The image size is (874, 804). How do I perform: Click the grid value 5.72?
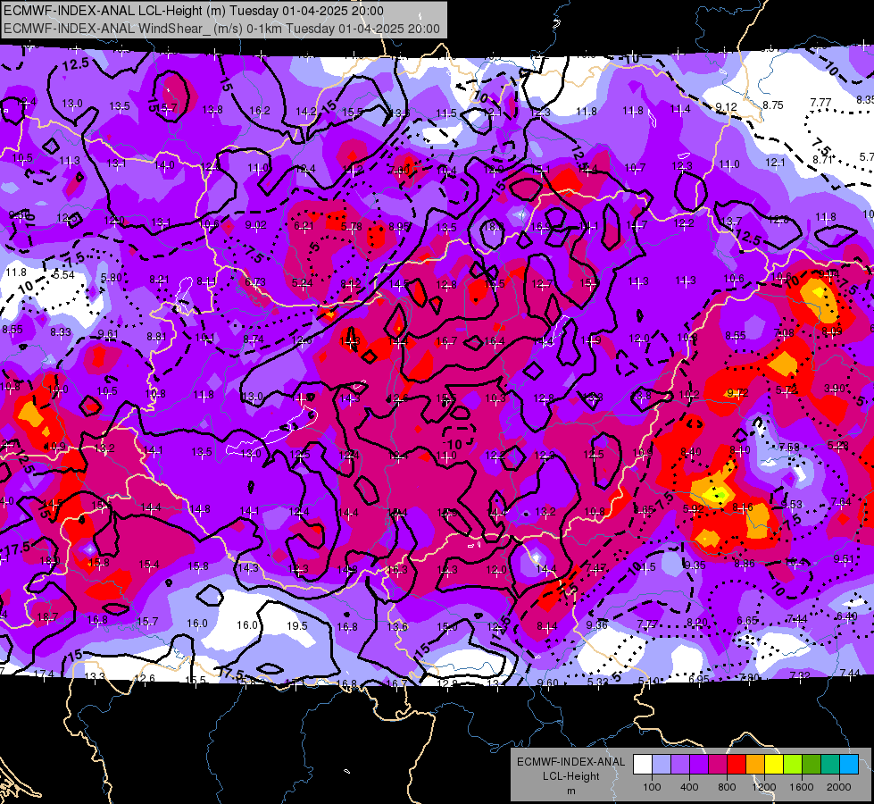[x=787, y=390]
